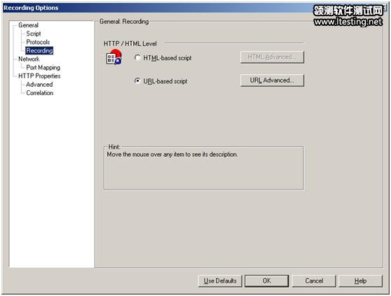The image size is (391, 296).
Task: Click the disabled HTML Advanced button
Action: (x=272, y=57)
